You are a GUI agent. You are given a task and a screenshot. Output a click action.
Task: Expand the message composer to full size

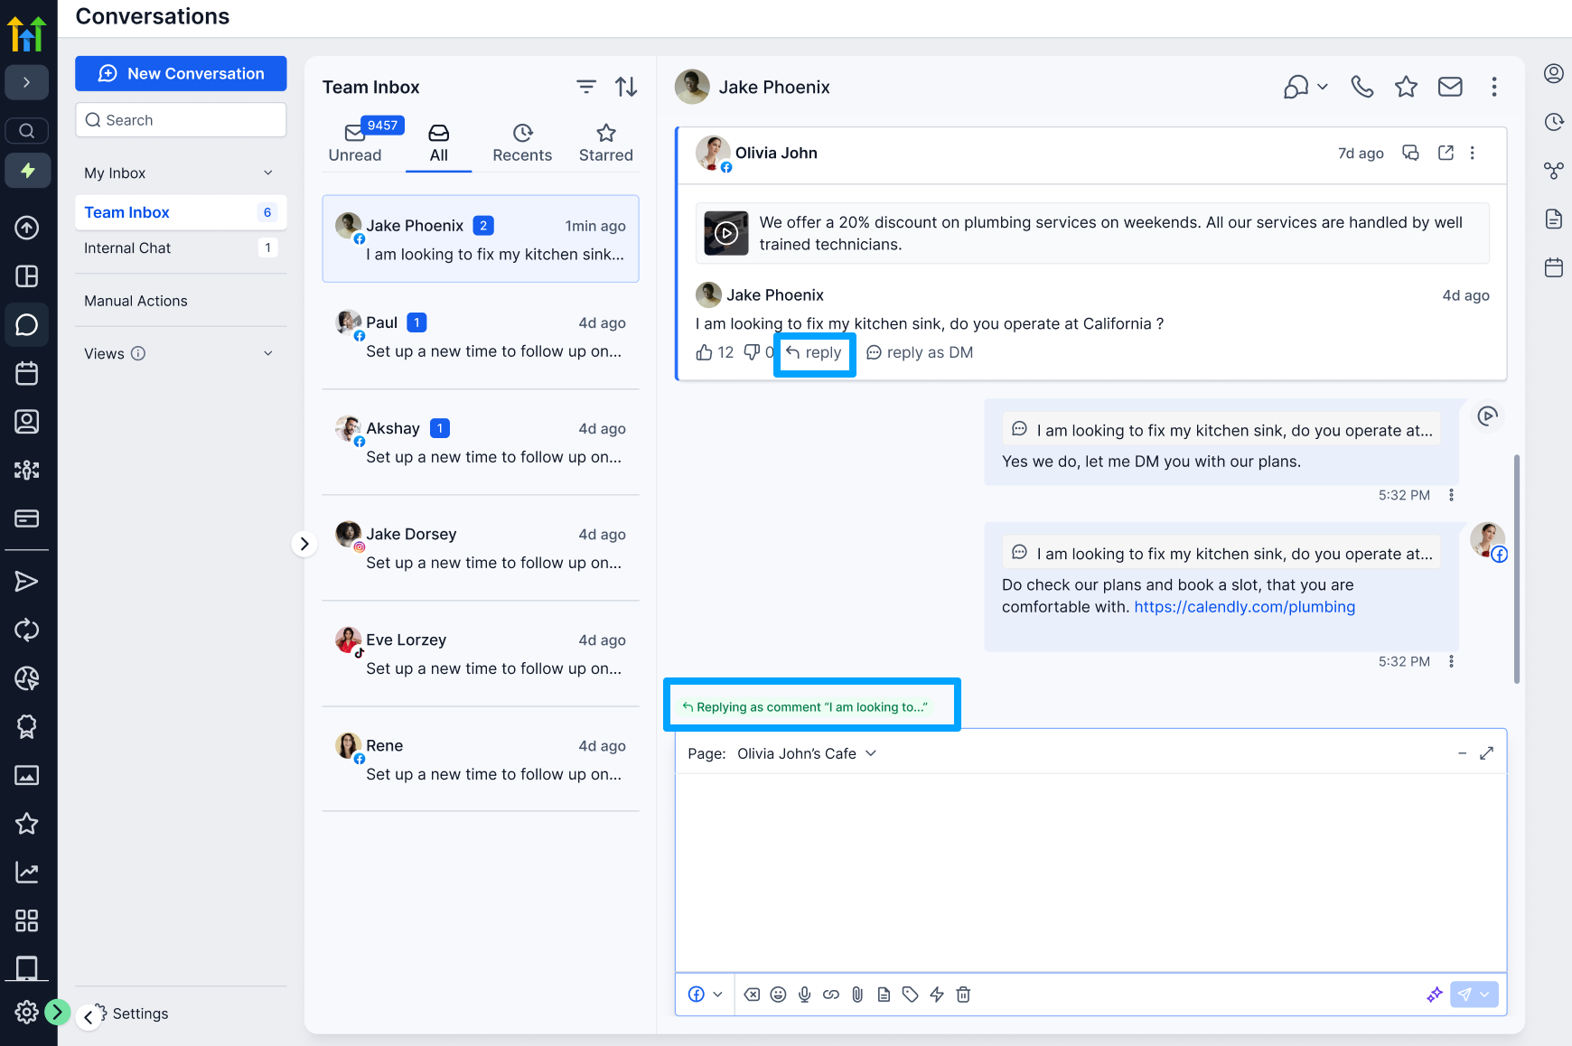(1486, 753)
